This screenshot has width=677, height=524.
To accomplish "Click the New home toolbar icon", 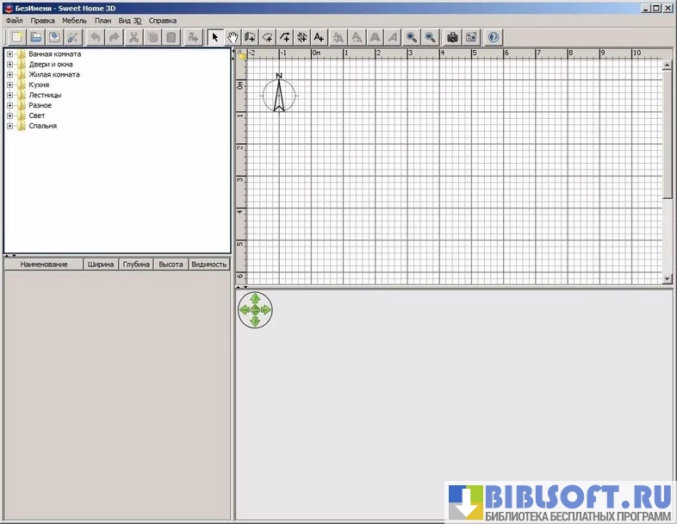I will pyautogui.click(x=16, y=37).
